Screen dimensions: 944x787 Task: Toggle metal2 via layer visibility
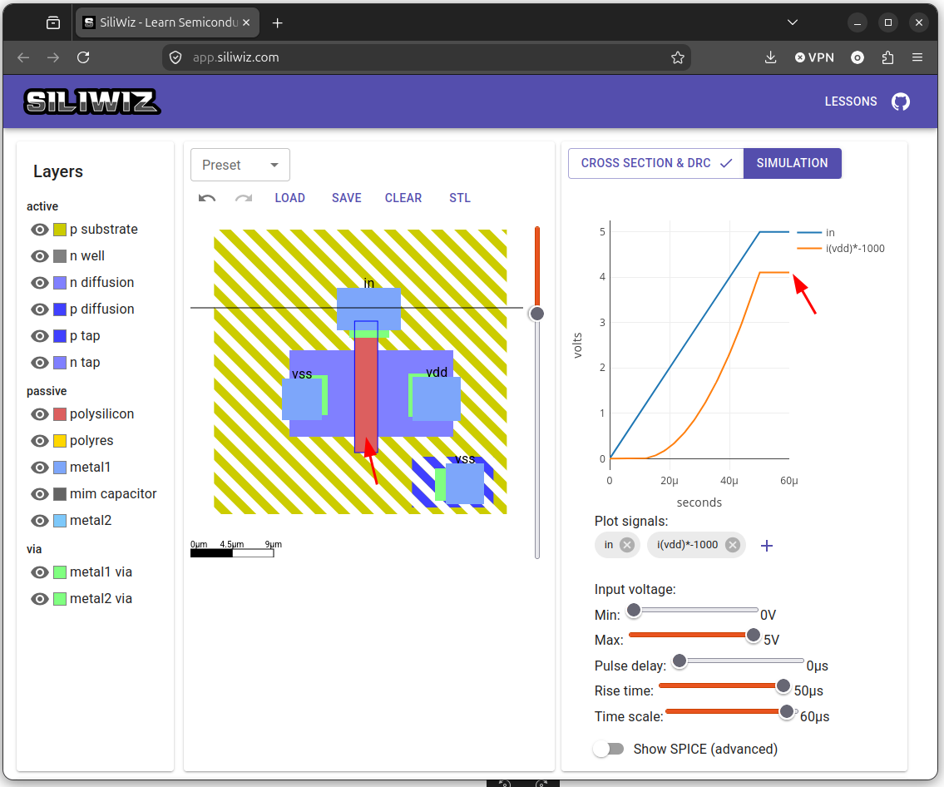click(x=40, y=598)
